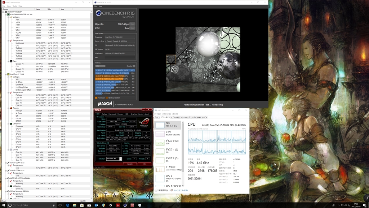Select the メモリ (memory) performance thumbnail
Image resolution: width=369 pixels, height=208 pixels.
(x=160, y=133)
